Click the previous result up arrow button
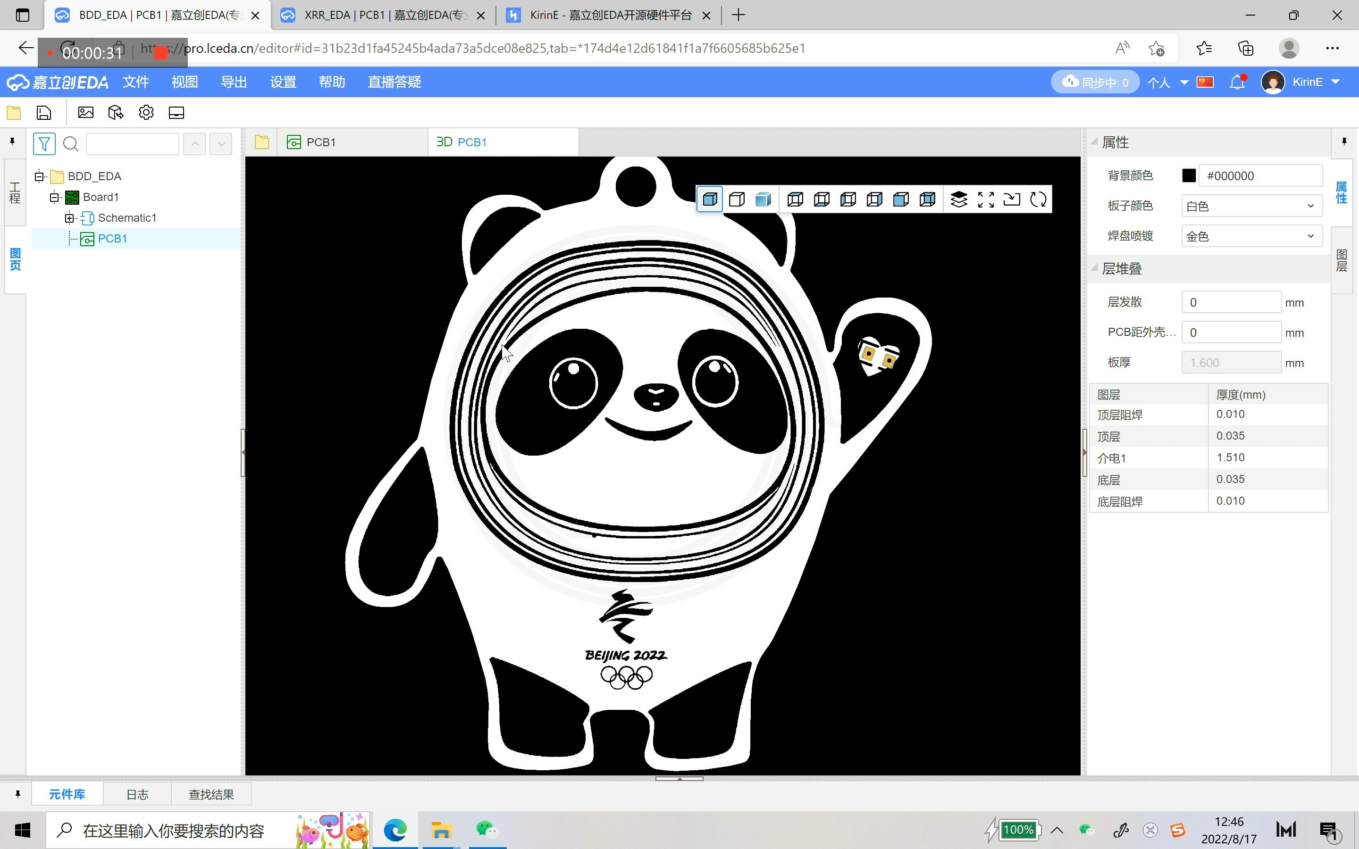The height and width of the screenshot is (849, 1359). (194, 144)
